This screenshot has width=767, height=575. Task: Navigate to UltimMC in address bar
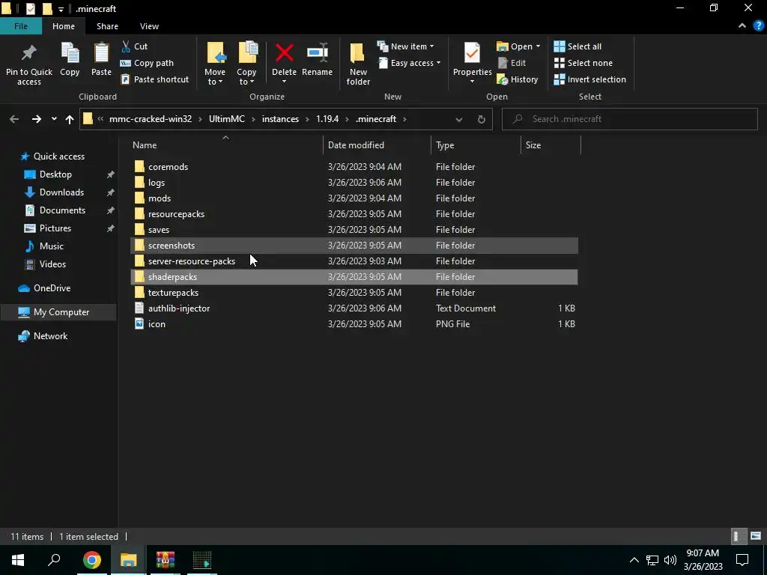(227, 119)
